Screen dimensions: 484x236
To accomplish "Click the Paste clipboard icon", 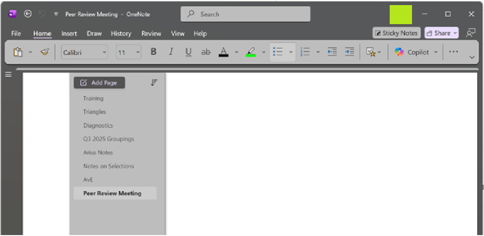I will tap(18, 52).
